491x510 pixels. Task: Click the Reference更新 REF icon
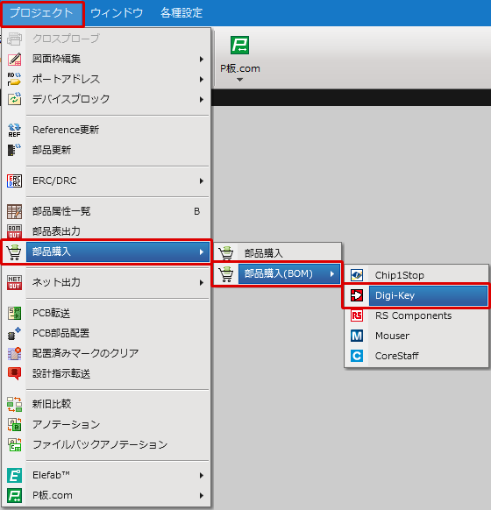[14, 130]
